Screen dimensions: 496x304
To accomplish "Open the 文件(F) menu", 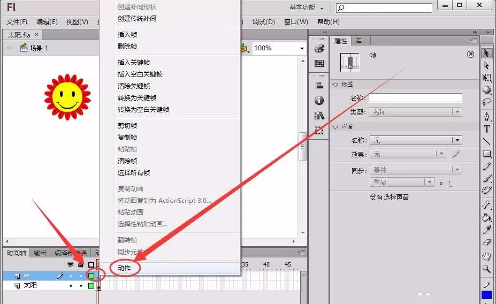I will tap(17, 22).
